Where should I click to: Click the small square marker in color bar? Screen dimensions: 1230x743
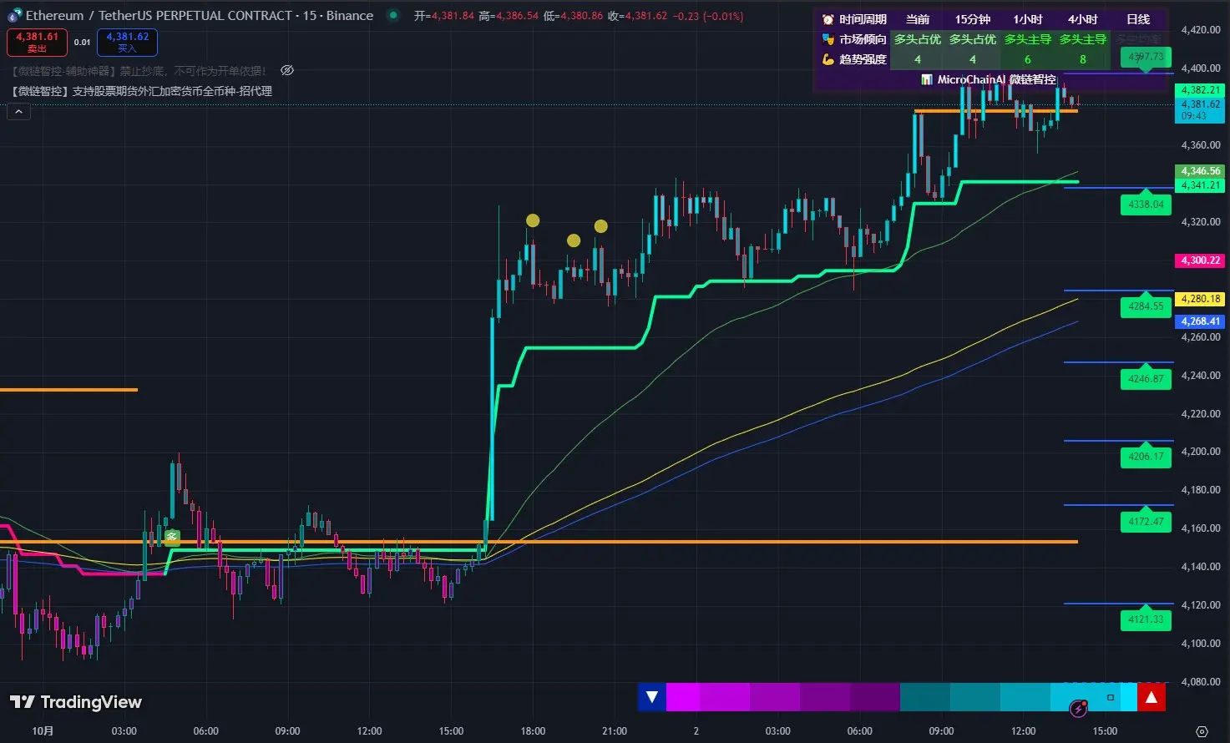1111,697
